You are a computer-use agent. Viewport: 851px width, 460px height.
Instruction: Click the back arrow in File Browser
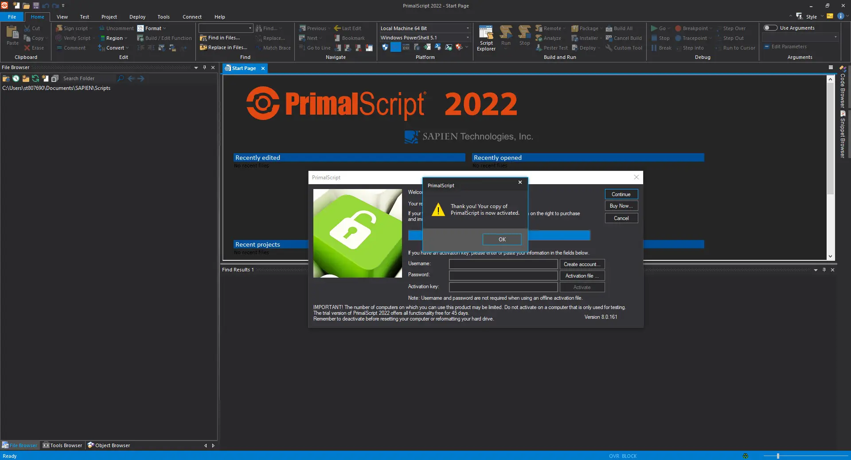coord(131,78)
